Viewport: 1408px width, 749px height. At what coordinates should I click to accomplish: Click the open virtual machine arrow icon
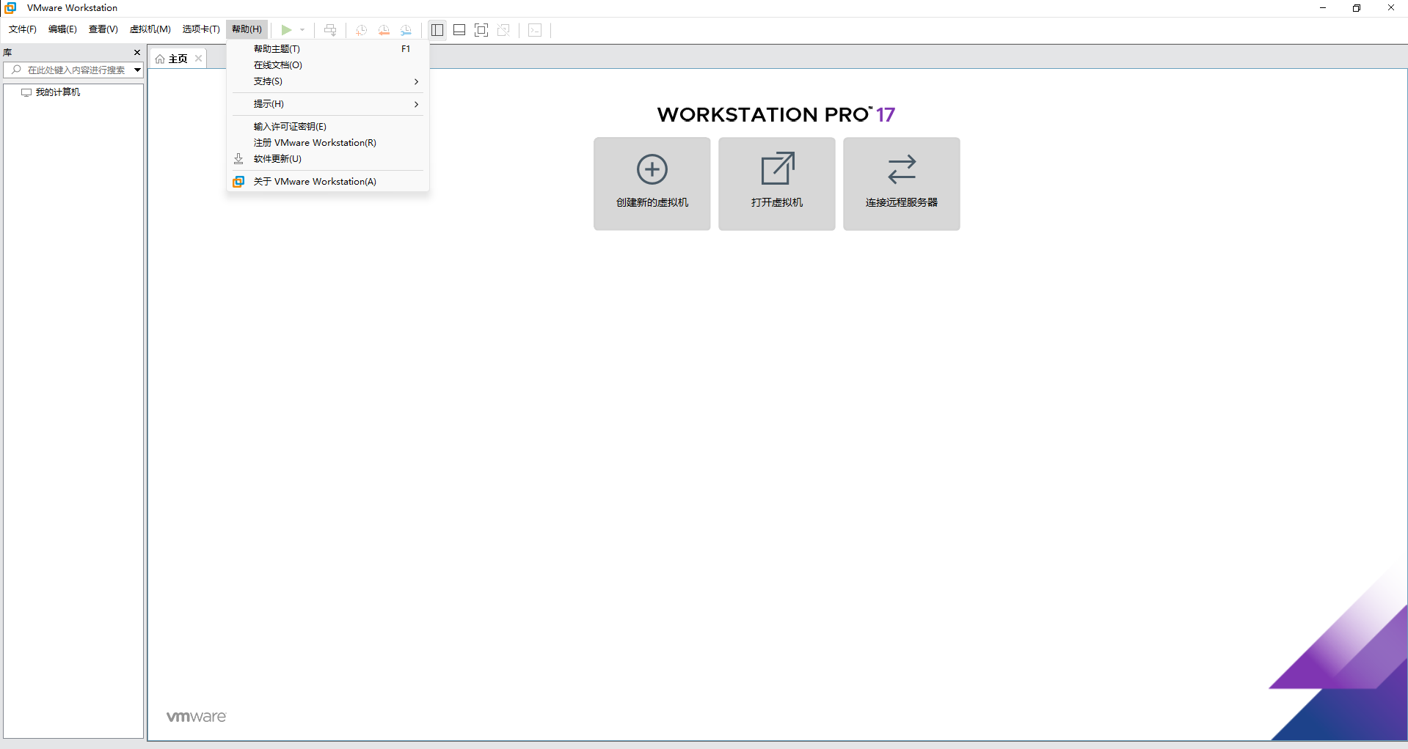click(777, 169)
